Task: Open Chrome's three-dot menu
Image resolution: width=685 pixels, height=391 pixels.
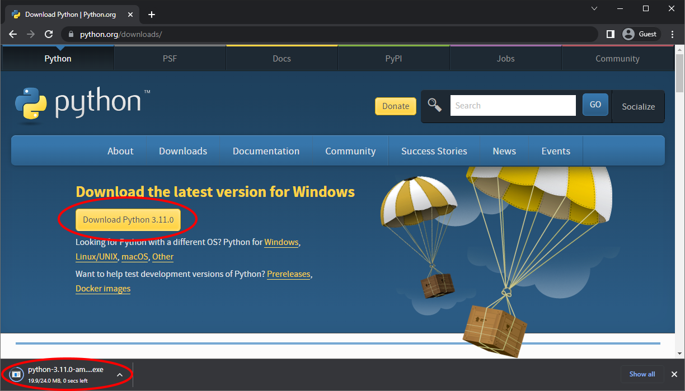Action: tap(672, 34)
